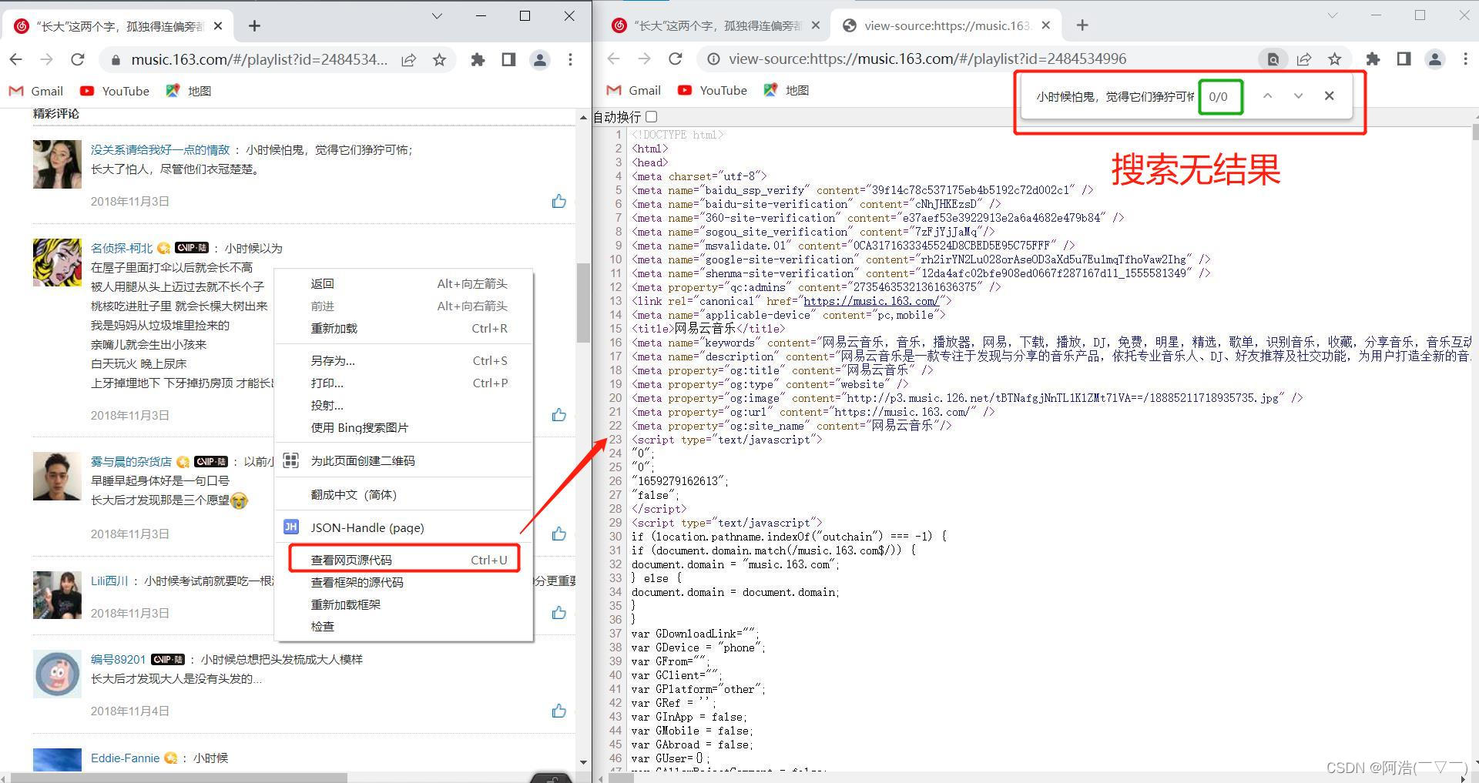Screen dimensions: 1479x783
Task: Open profile avatar in left window
Action: (540, 59)
